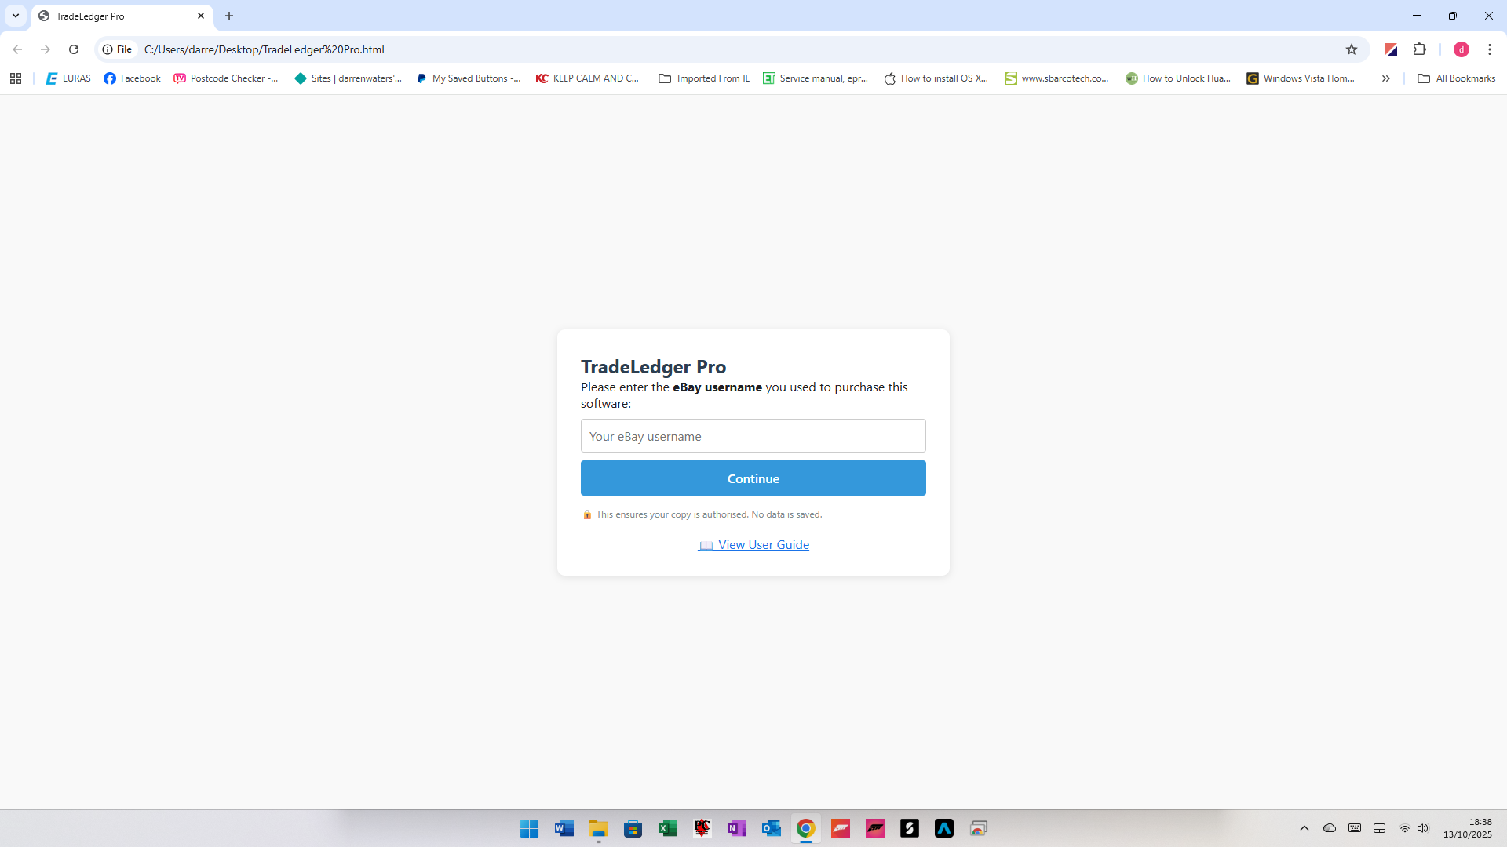
Task: Open Chrome's three-dot menu
Action: [1489, 49]
